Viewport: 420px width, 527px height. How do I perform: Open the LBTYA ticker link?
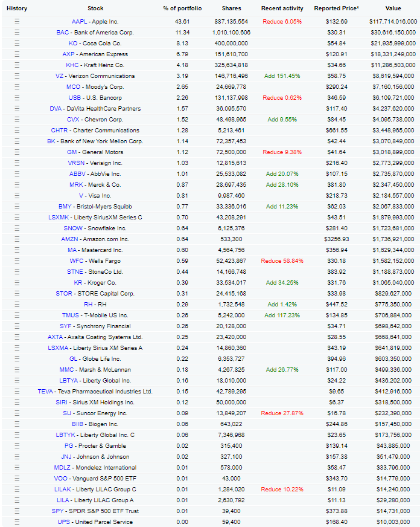69,381
